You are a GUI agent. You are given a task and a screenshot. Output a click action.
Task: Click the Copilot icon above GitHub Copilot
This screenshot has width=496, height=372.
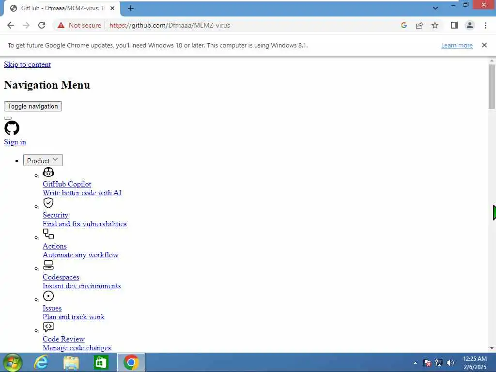pos(48,172)
